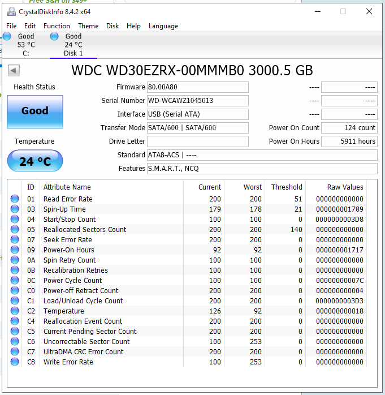Click the Firmware value field

[197, 87]
